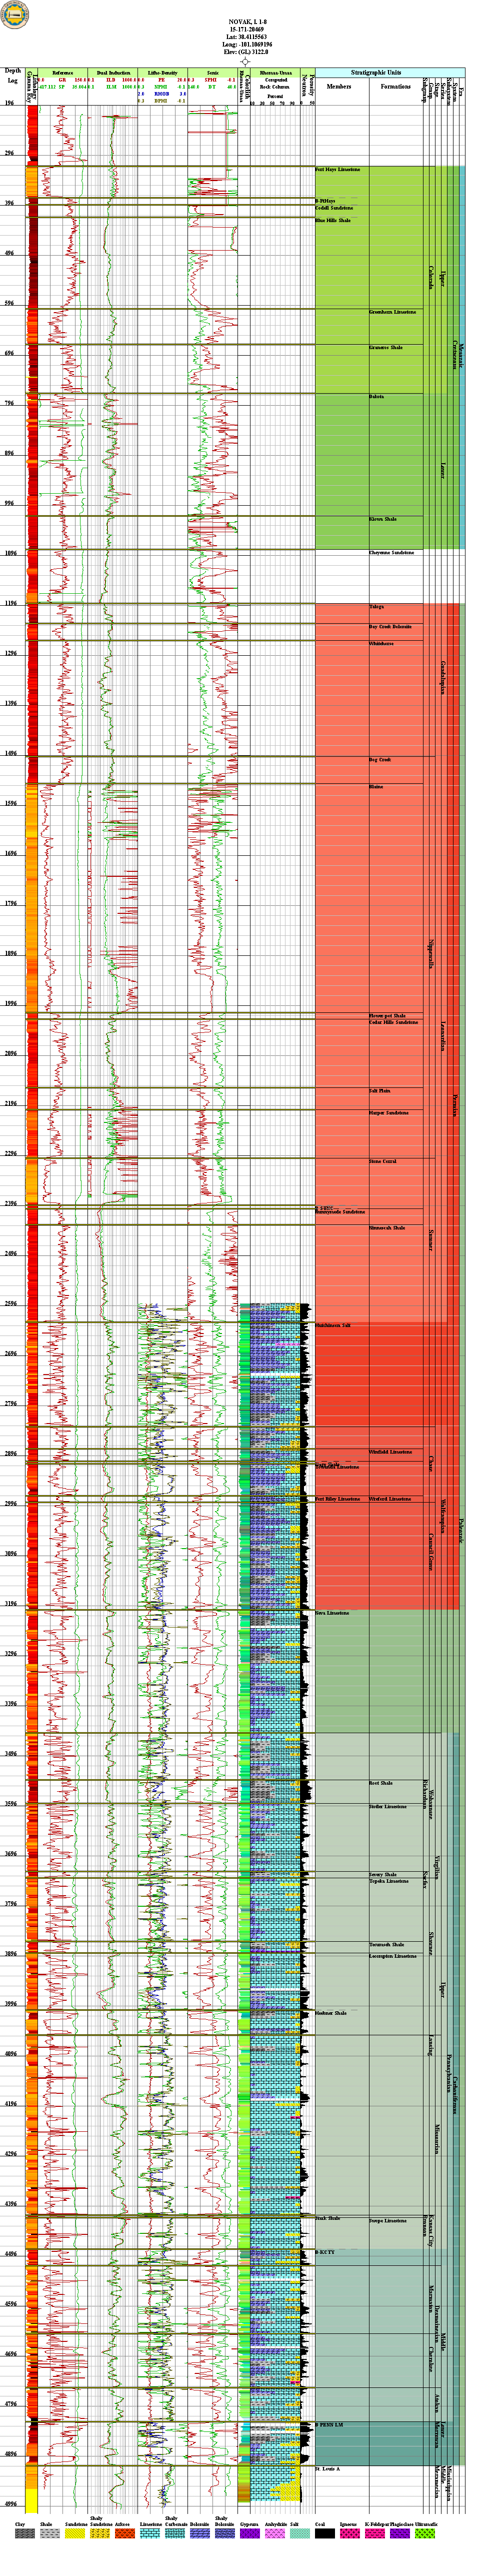This screenshot has width=490, height=2576.
Task: Click the 'Cheyenne Sandstone' formation label
Action: [391, 553]
